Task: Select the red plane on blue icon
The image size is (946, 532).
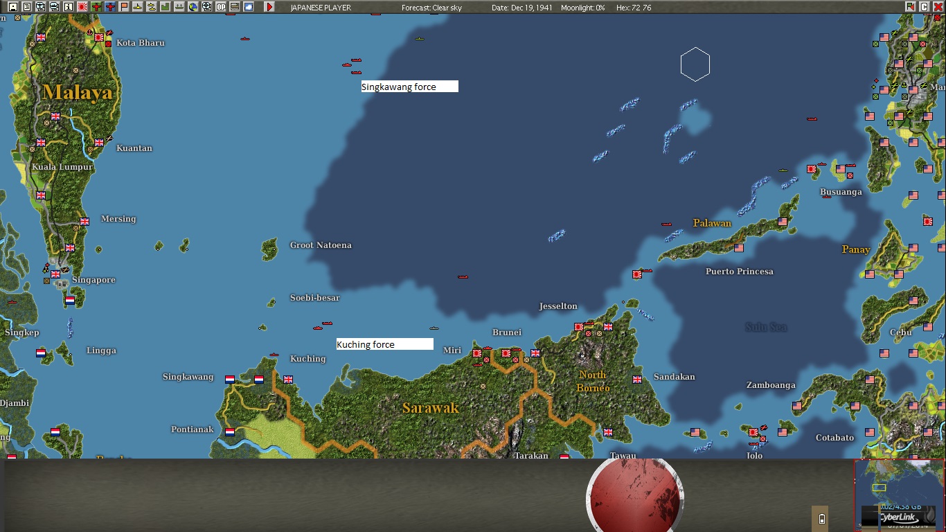Action: pos(110,7)
